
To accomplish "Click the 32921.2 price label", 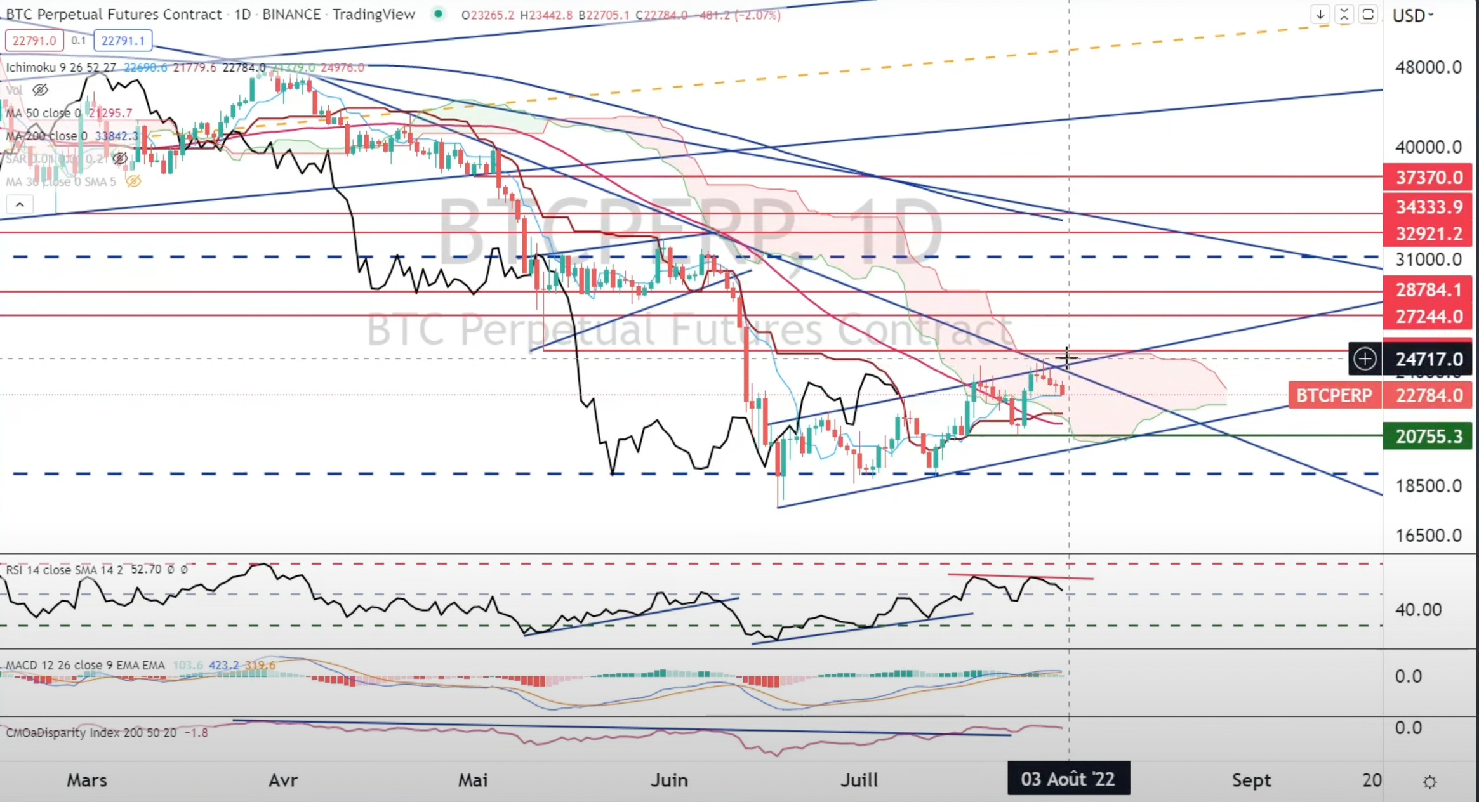I will (1428, 233).
